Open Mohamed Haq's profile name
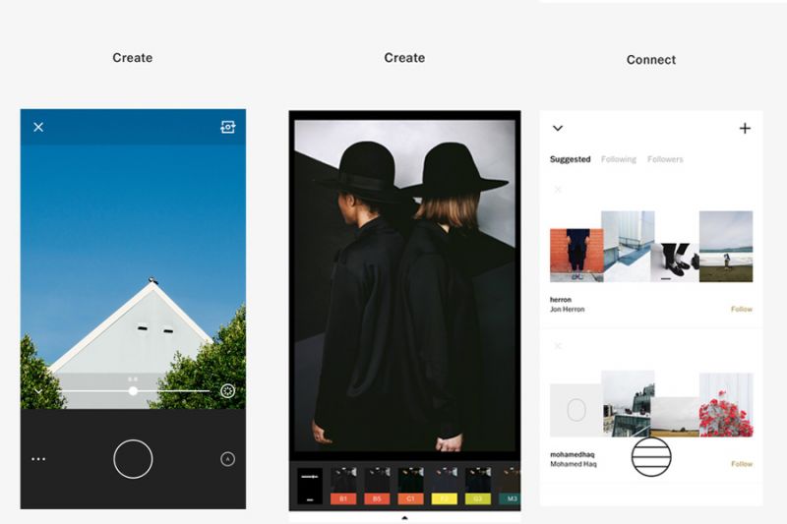The width and height of the screenshot is (787, 524). tap(574, 464)
